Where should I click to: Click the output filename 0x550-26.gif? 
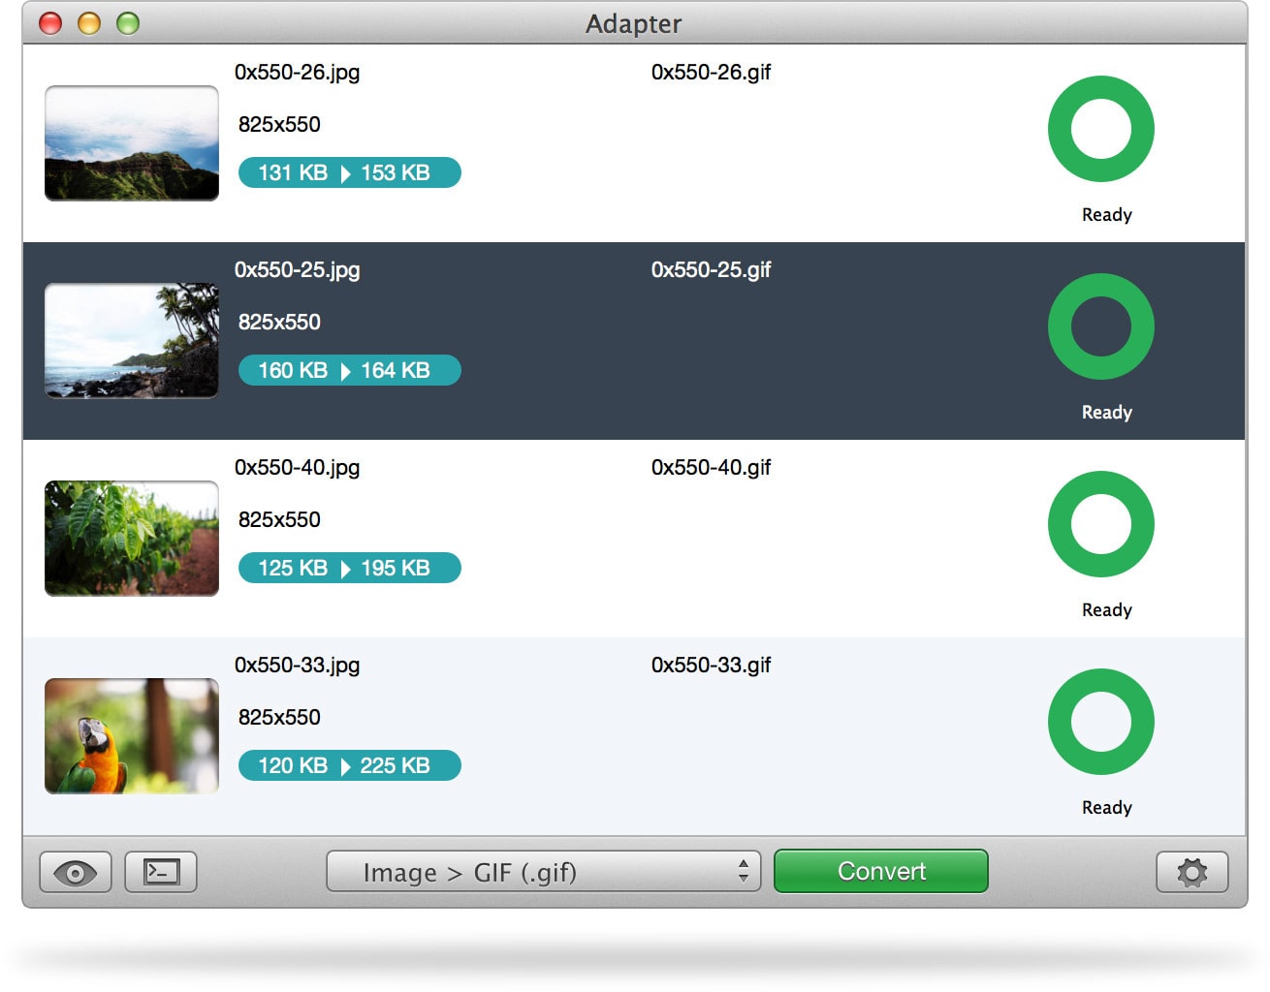(711, 72)
